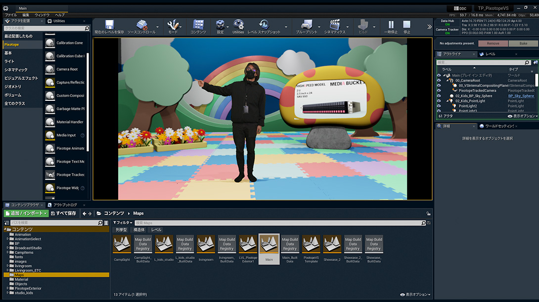Hide the 02_Kids_PointLight actor
This screenshot has width=539, height=302.
point(439,101)
